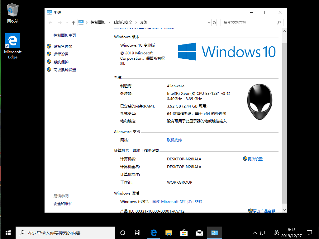Open 阅读 Microsoft 软件许可条款 link
319x239 pixels.
tap(177, 202)
